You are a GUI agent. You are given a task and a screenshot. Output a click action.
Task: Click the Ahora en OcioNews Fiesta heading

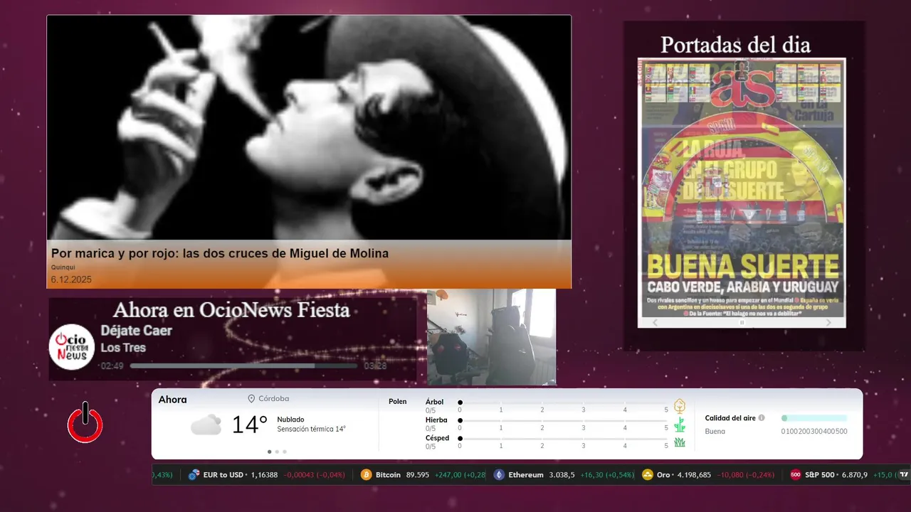[x=231, y=310]
